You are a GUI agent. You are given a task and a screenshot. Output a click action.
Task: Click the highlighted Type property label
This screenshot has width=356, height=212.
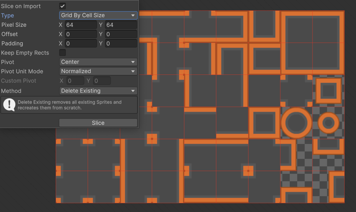point(8,15)
